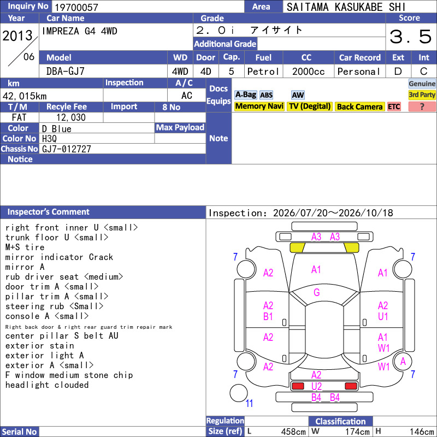
Task: Select the Memory Navi badge
Action: click(259, 107)
